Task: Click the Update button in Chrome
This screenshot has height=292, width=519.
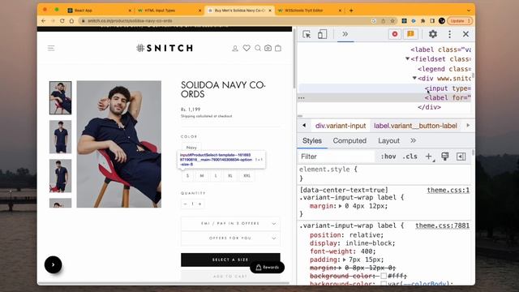Action: coord(460,21)
